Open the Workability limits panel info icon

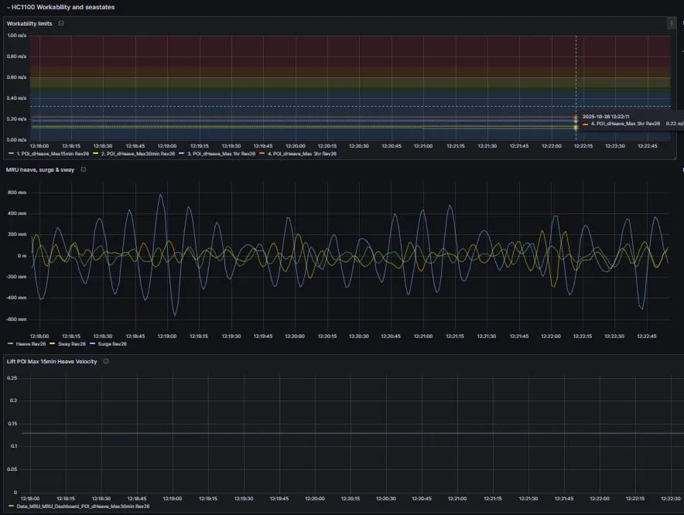(61, 24)
